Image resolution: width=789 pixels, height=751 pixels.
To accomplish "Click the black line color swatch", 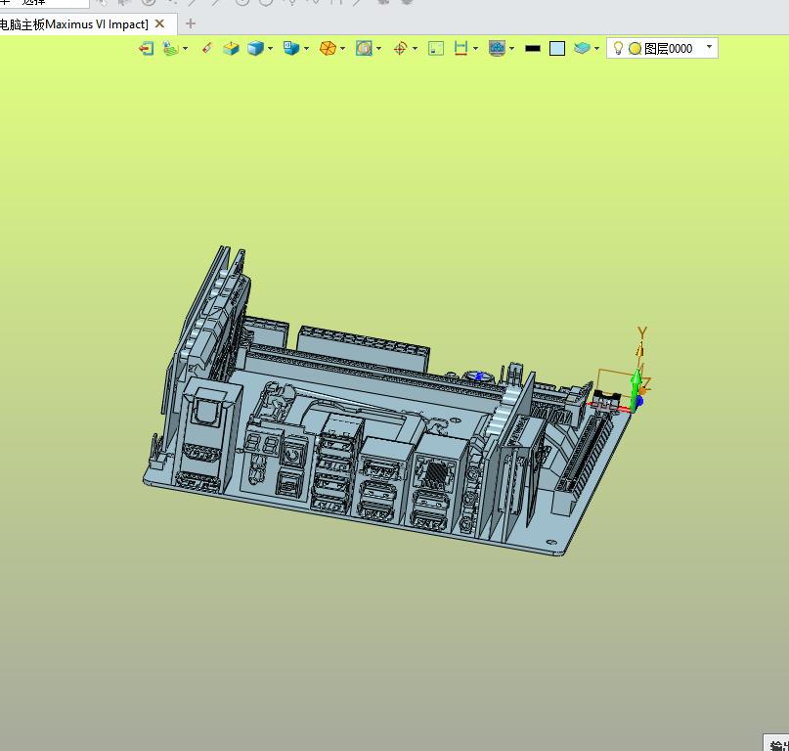I will click(533, 48).
